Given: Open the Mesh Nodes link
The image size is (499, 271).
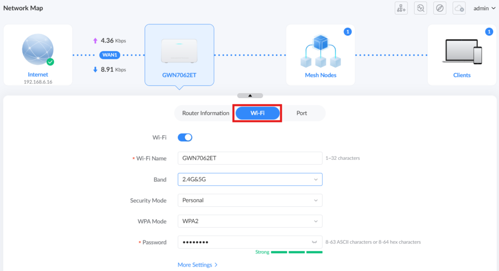Looking at the screenshot, I should tap(321, 75).
